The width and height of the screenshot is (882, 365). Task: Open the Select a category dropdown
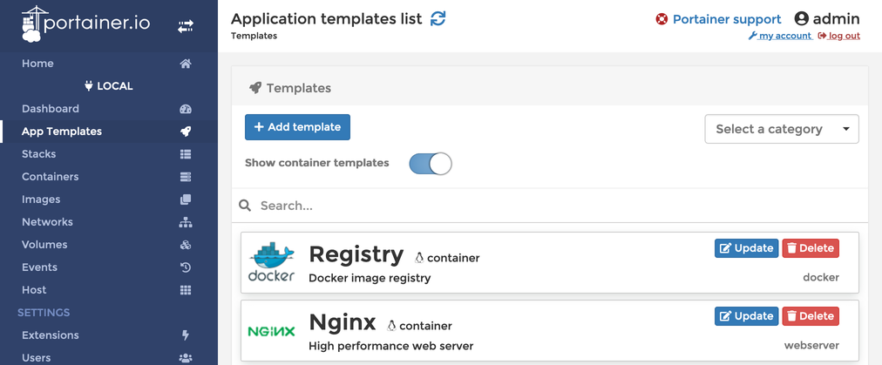click(x=782, y=129)
